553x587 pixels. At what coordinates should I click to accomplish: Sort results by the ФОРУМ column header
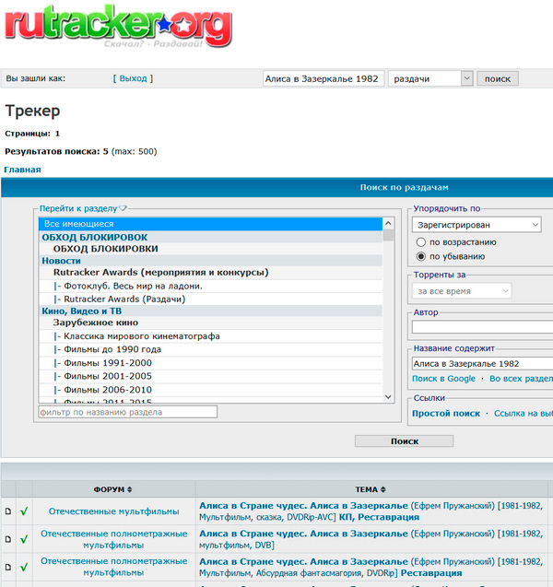coord(112,489)
